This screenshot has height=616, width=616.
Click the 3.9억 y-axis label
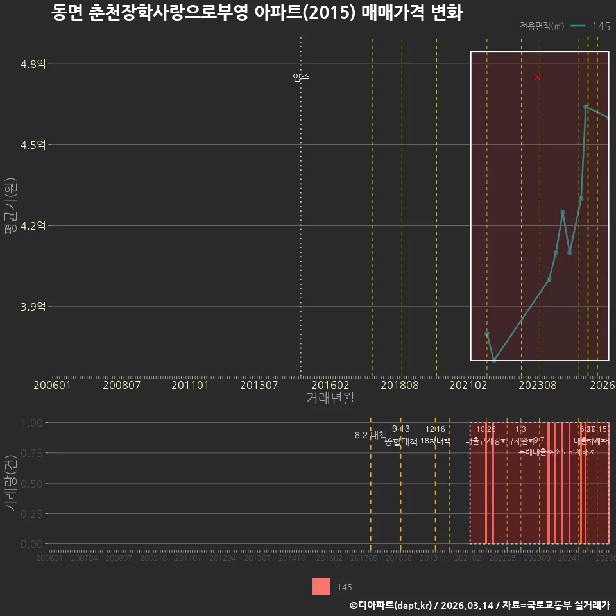(x=33, y=307)
